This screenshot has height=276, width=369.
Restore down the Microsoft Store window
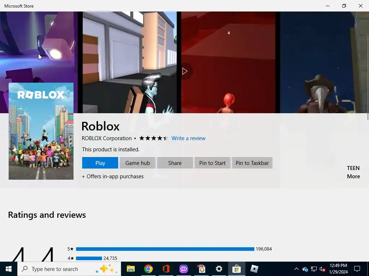tap(344, 6)
